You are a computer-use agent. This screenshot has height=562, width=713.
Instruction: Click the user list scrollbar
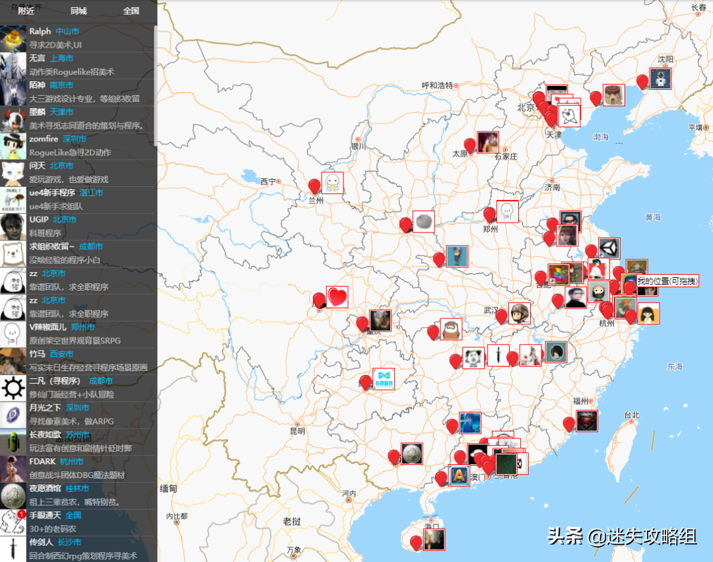tap(156, 85)
